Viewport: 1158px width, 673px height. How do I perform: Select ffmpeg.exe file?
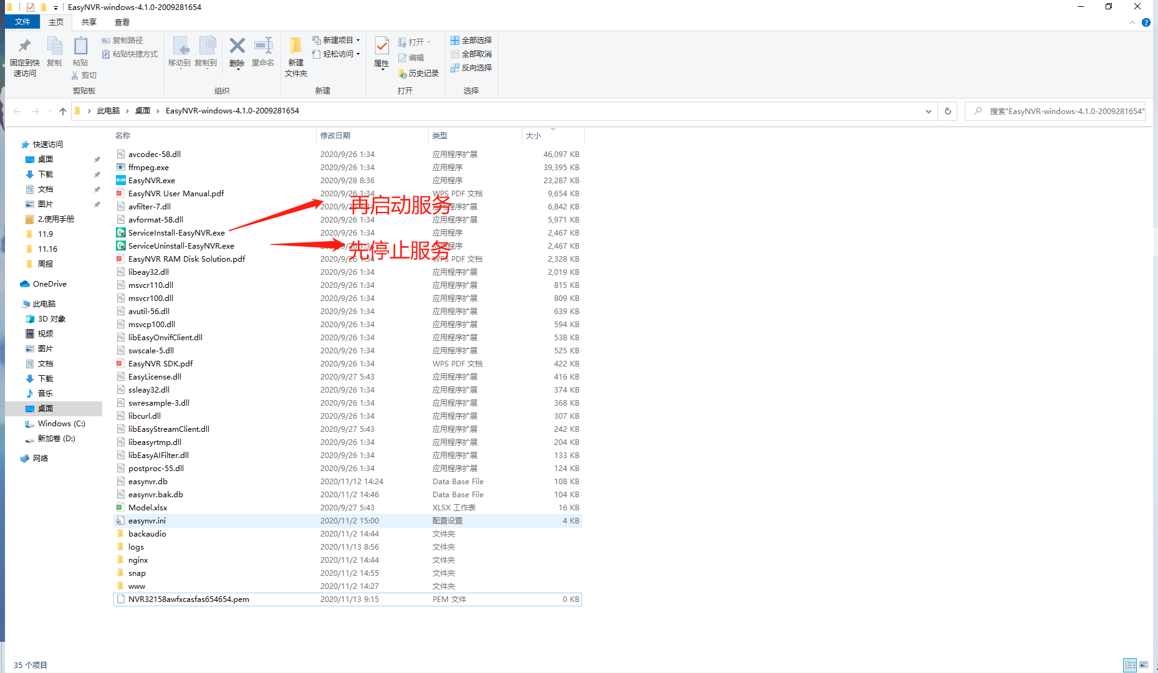[148, 168]
